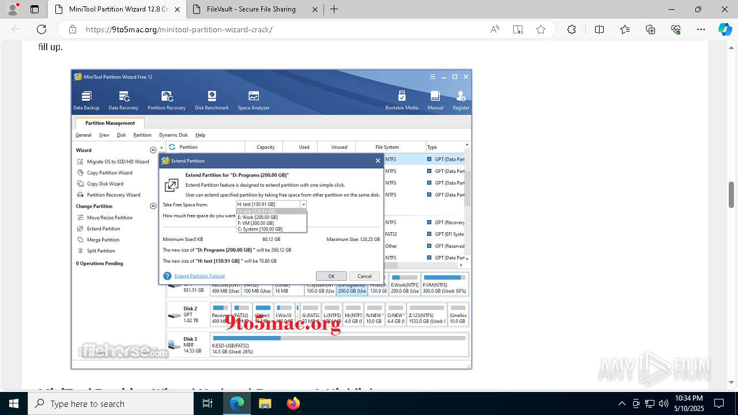Open the General menu
This screenshot has width=738, height=415.
click(84, 135)
